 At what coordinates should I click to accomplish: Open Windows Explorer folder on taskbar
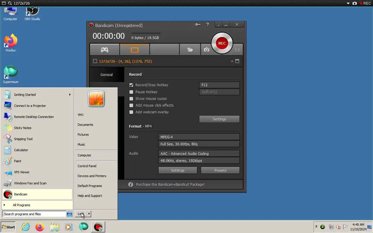(x=54, y=227)
